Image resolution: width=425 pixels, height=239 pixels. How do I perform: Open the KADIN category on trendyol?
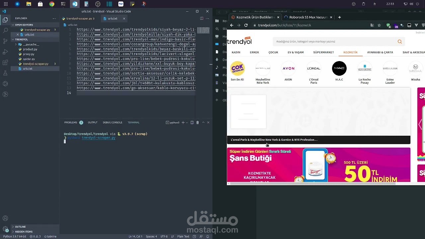pos(236,52)
